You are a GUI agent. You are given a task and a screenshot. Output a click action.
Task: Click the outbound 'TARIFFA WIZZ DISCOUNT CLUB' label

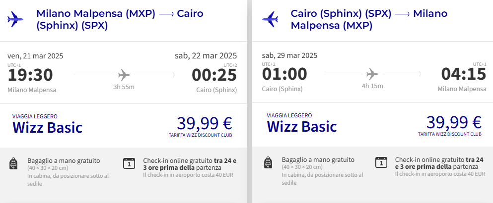coord(200,135)
